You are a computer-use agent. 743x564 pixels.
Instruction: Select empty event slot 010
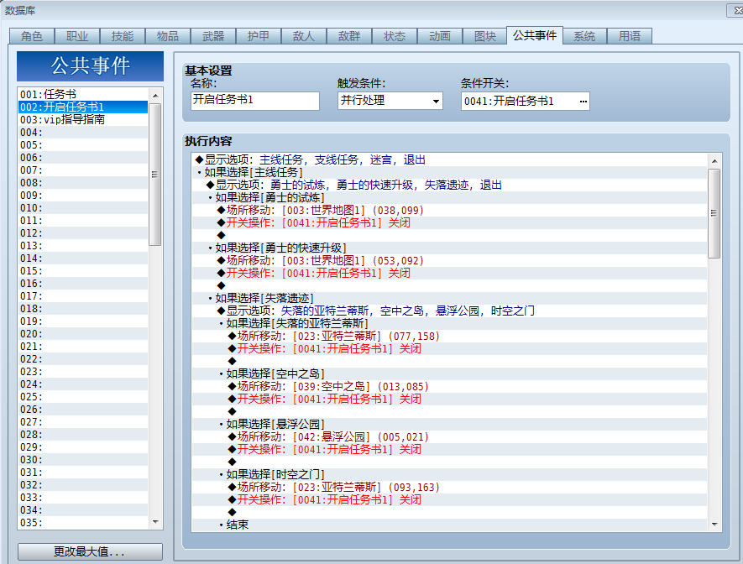tap(83, 208)
